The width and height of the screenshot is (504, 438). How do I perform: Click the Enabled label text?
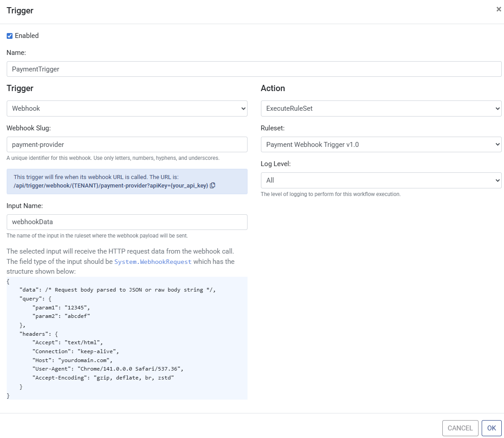(x=27, y=36)
